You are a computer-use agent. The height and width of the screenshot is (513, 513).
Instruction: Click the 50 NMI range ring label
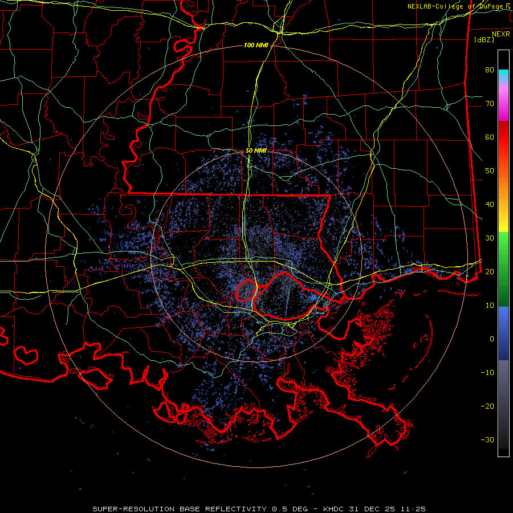point(256,150)
